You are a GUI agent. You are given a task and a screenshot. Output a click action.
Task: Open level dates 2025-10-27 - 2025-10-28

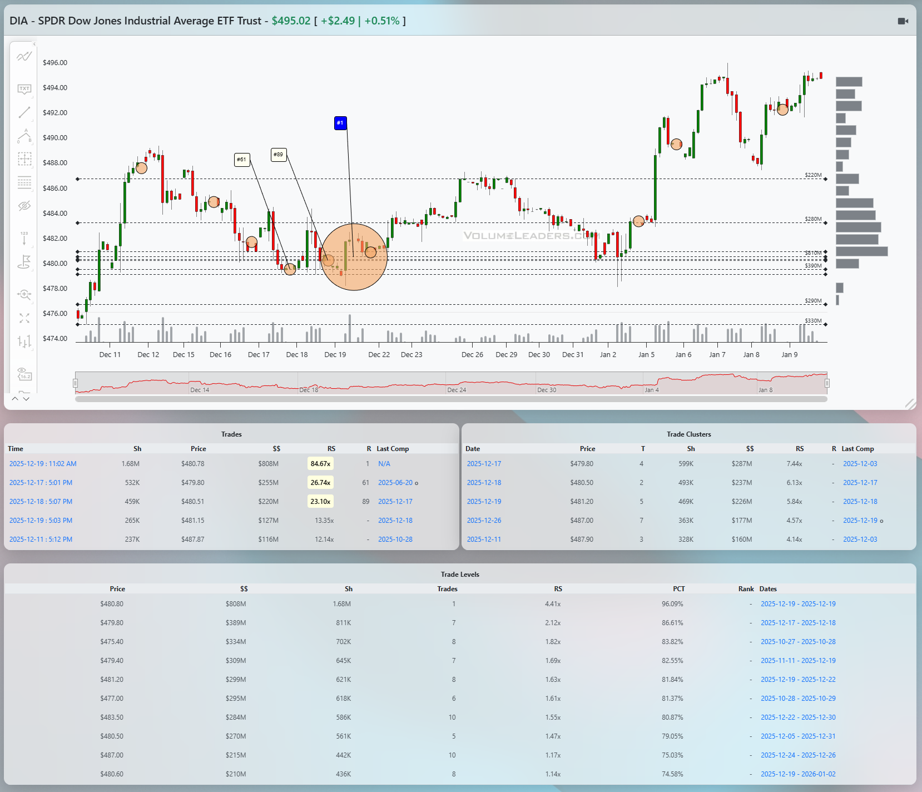[x=798, y=642]
